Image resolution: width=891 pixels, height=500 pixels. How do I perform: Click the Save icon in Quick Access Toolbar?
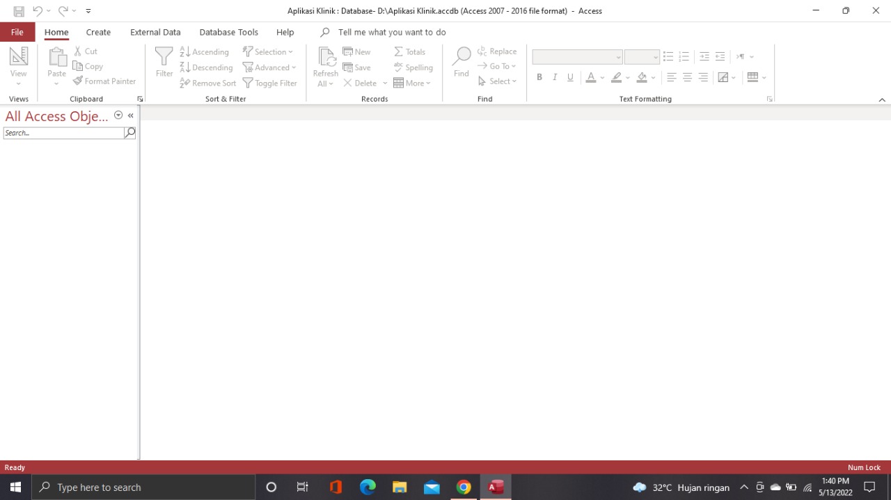click(19, 11)
